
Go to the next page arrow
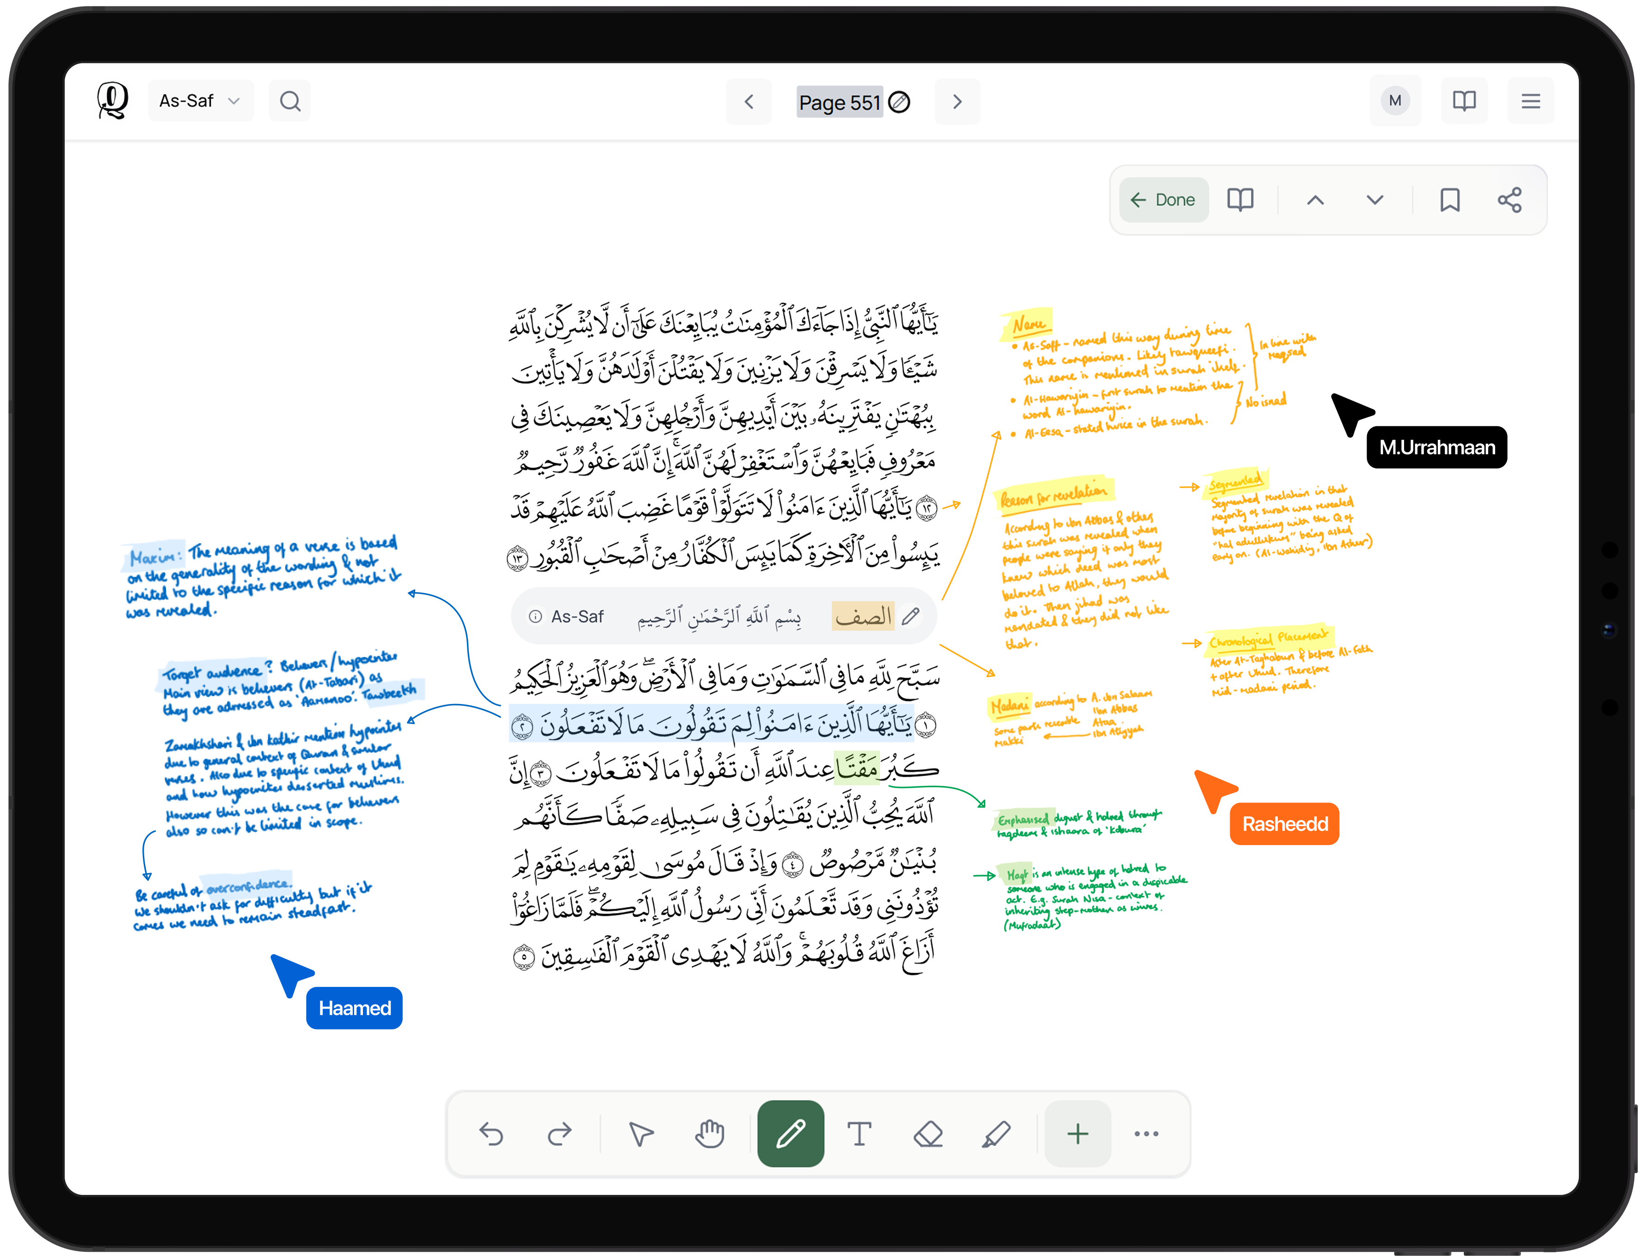[x=957, y=102]
